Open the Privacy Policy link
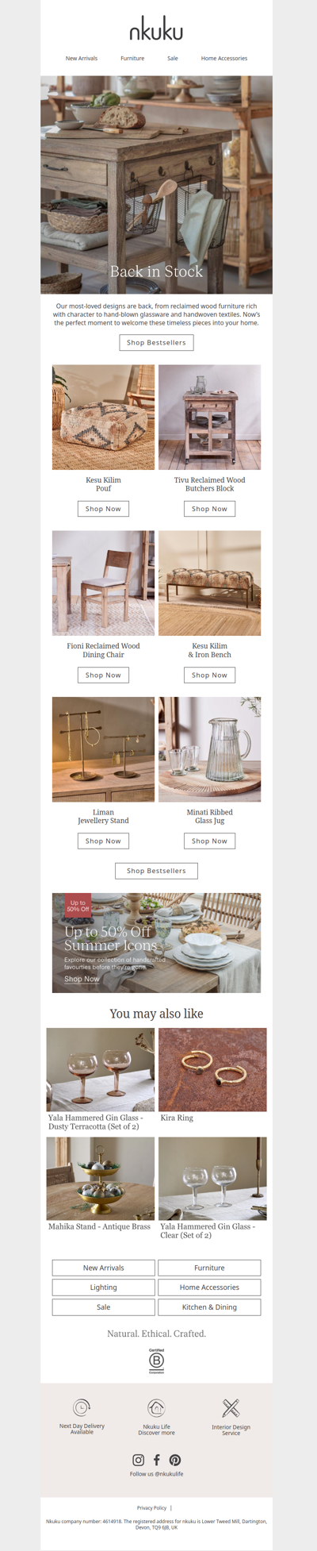Image resolution: width=317 pixels, height=1551 pixels. (151, 1508)
